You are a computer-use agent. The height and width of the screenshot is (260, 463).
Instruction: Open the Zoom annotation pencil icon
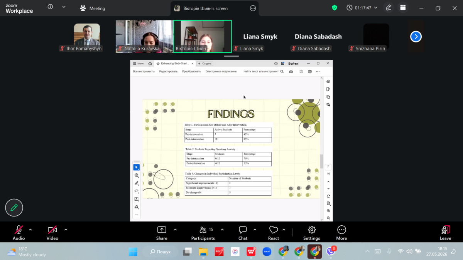pos(388,8)
